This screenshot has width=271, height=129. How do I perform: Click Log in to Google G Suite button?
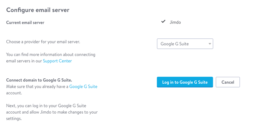185,82
